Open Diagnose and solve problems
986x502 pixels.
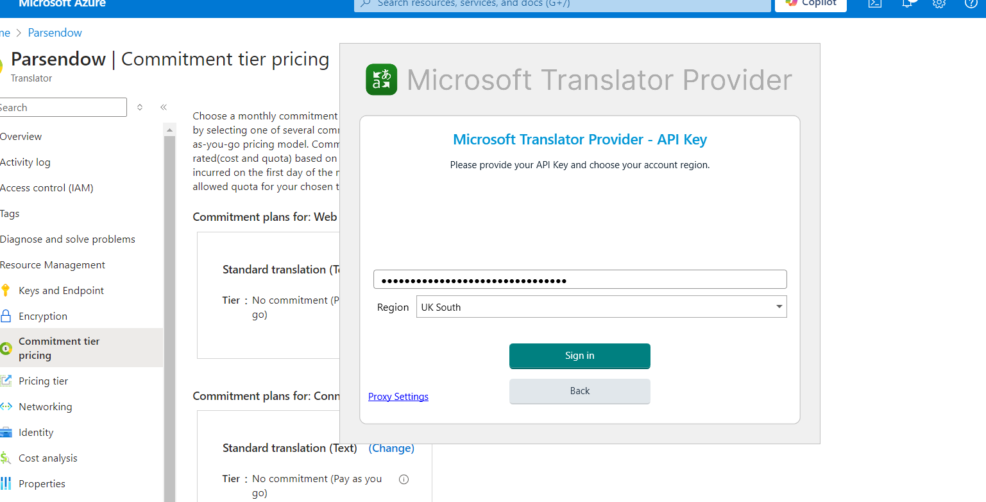click(x=67, y=239)
